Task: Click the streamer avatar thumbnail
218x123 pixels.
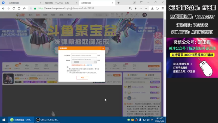Action: [8, 78]
